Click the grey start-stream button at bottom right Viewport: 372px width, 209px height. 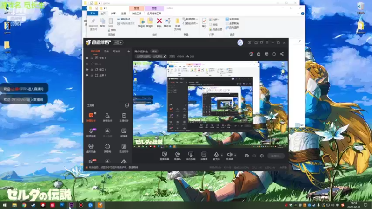point(276,156)
